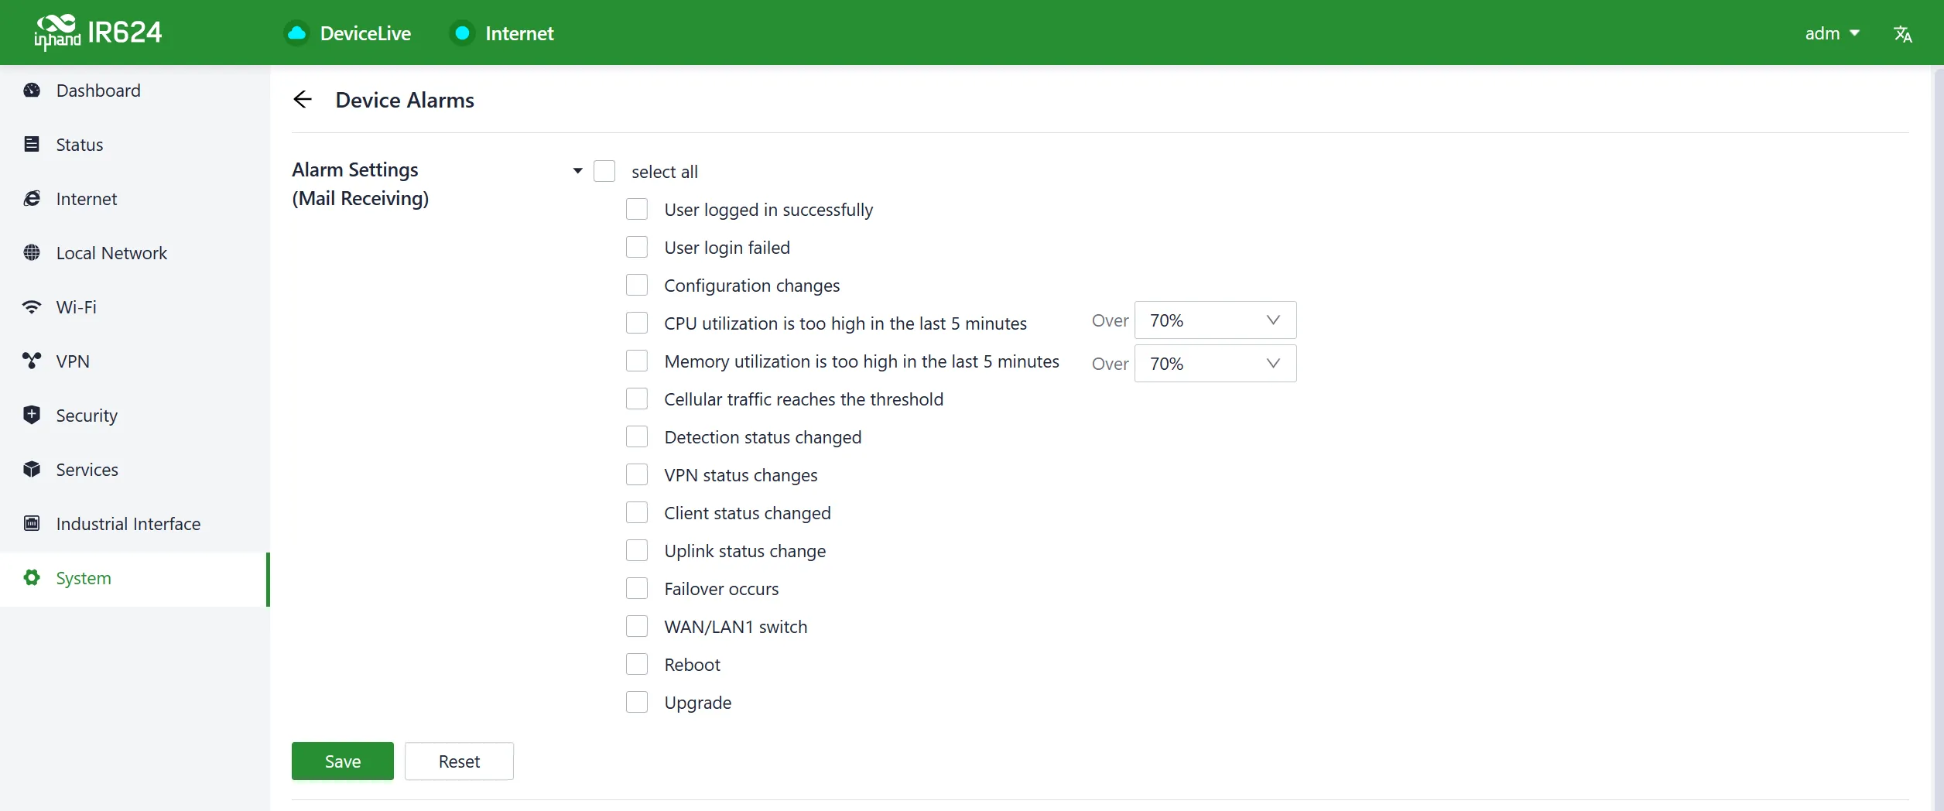
Task: Check the Reboot alarm checkbox
Action: (x=637, y=664)
